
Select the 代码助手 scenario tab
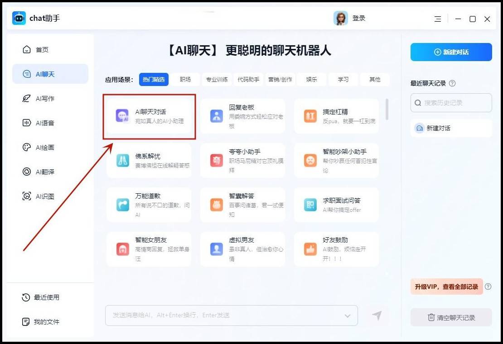(x=248, y=80)
